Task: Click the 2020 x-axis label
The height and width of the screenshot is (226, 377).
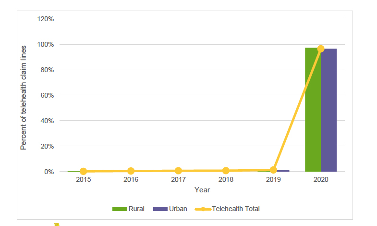Action: coord(321,180)
